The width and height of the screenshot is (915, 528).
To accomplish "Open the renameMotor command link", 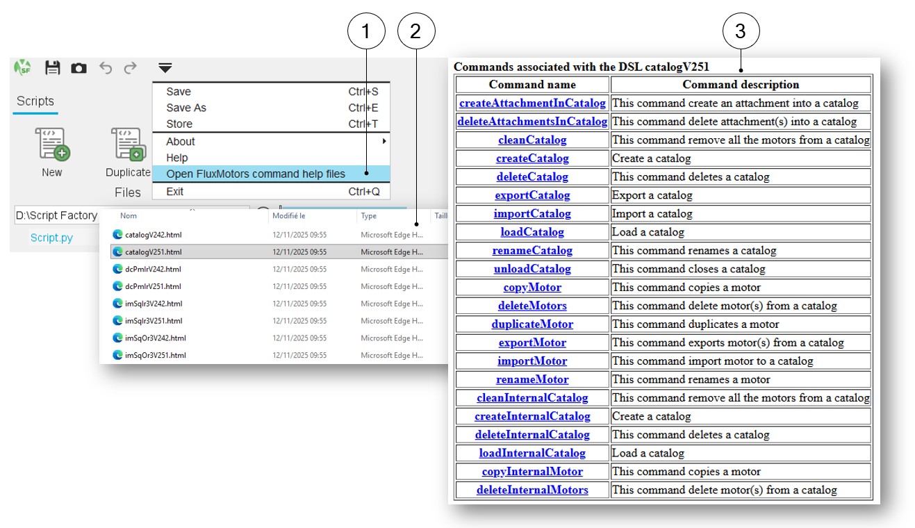I will pyautogui.click(x=532, y=379).
